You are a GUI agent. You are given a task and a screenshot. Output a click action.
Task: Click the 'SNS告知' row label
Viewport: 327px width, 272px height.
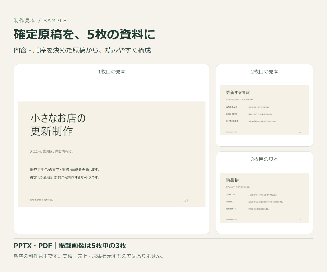pyautogui.click(x=229, y=202)
